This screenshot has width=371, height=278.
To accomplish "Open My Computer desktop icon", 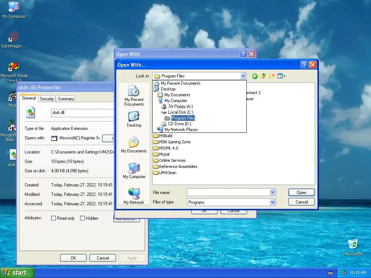I will (x=14, y=10).
